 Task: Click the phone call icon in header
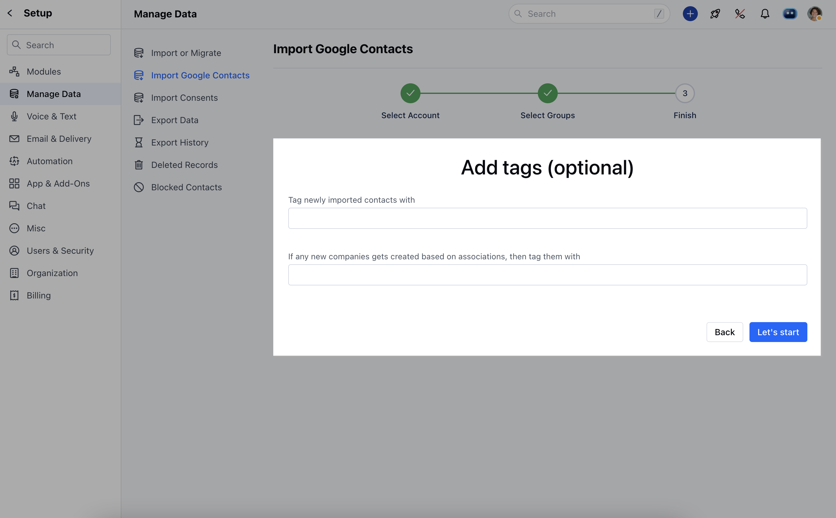click(x=740, y=14)
